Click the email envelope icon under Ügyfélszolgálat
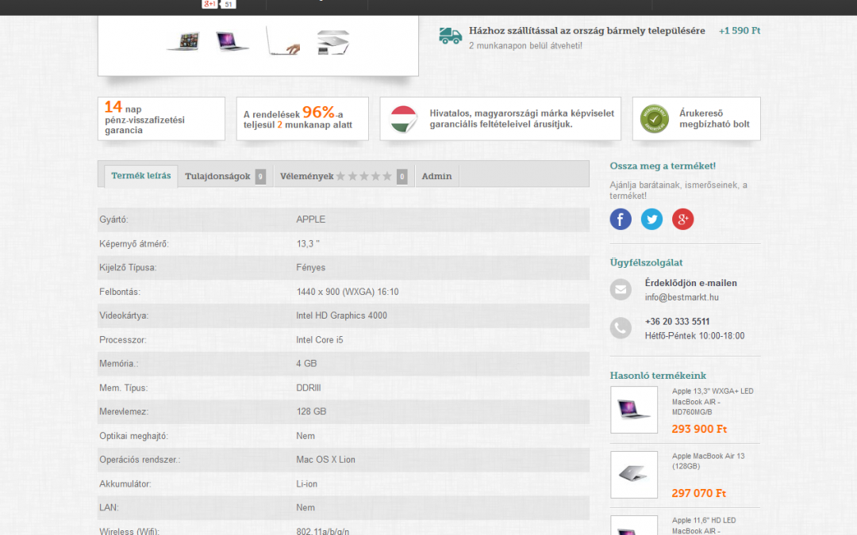857x535 pixels. [621, 289]
